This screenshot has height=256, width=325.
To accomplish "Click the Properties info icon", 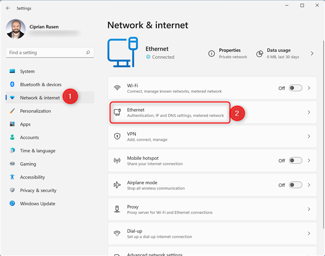I will tap(212, 54).
